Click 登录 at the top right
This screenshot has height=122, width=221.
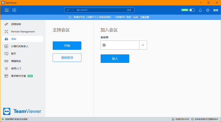click(x=216, y=10)
